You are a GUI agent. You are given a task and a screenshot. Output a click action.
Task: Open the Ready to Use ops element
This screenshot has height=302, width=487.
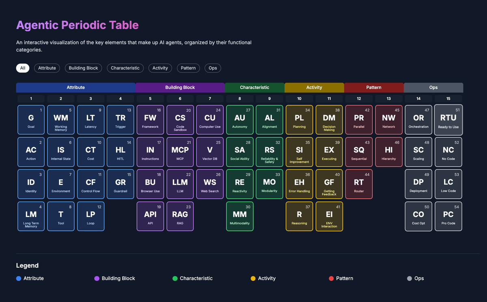[x=448, y=119]
